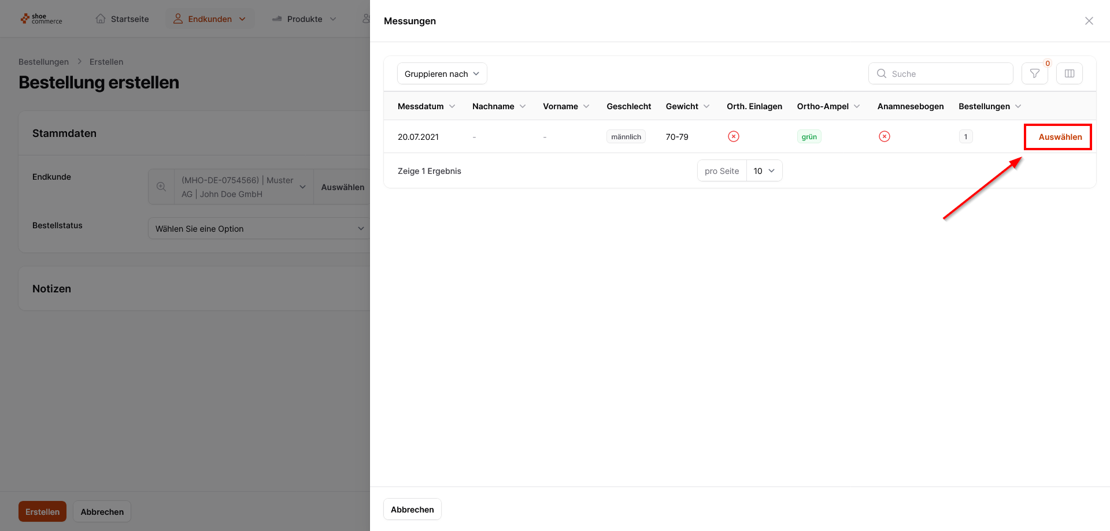
Task: Click the pro Seite label
Action: pos(721,171)
